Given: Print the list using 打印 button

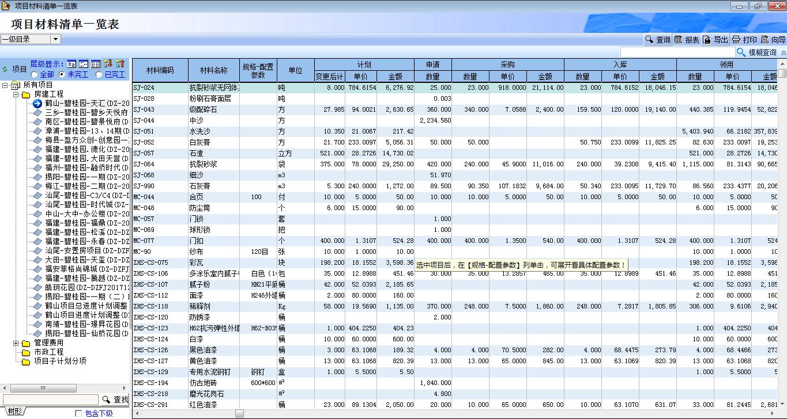Looking at the screenshot, I should (744, 40).
